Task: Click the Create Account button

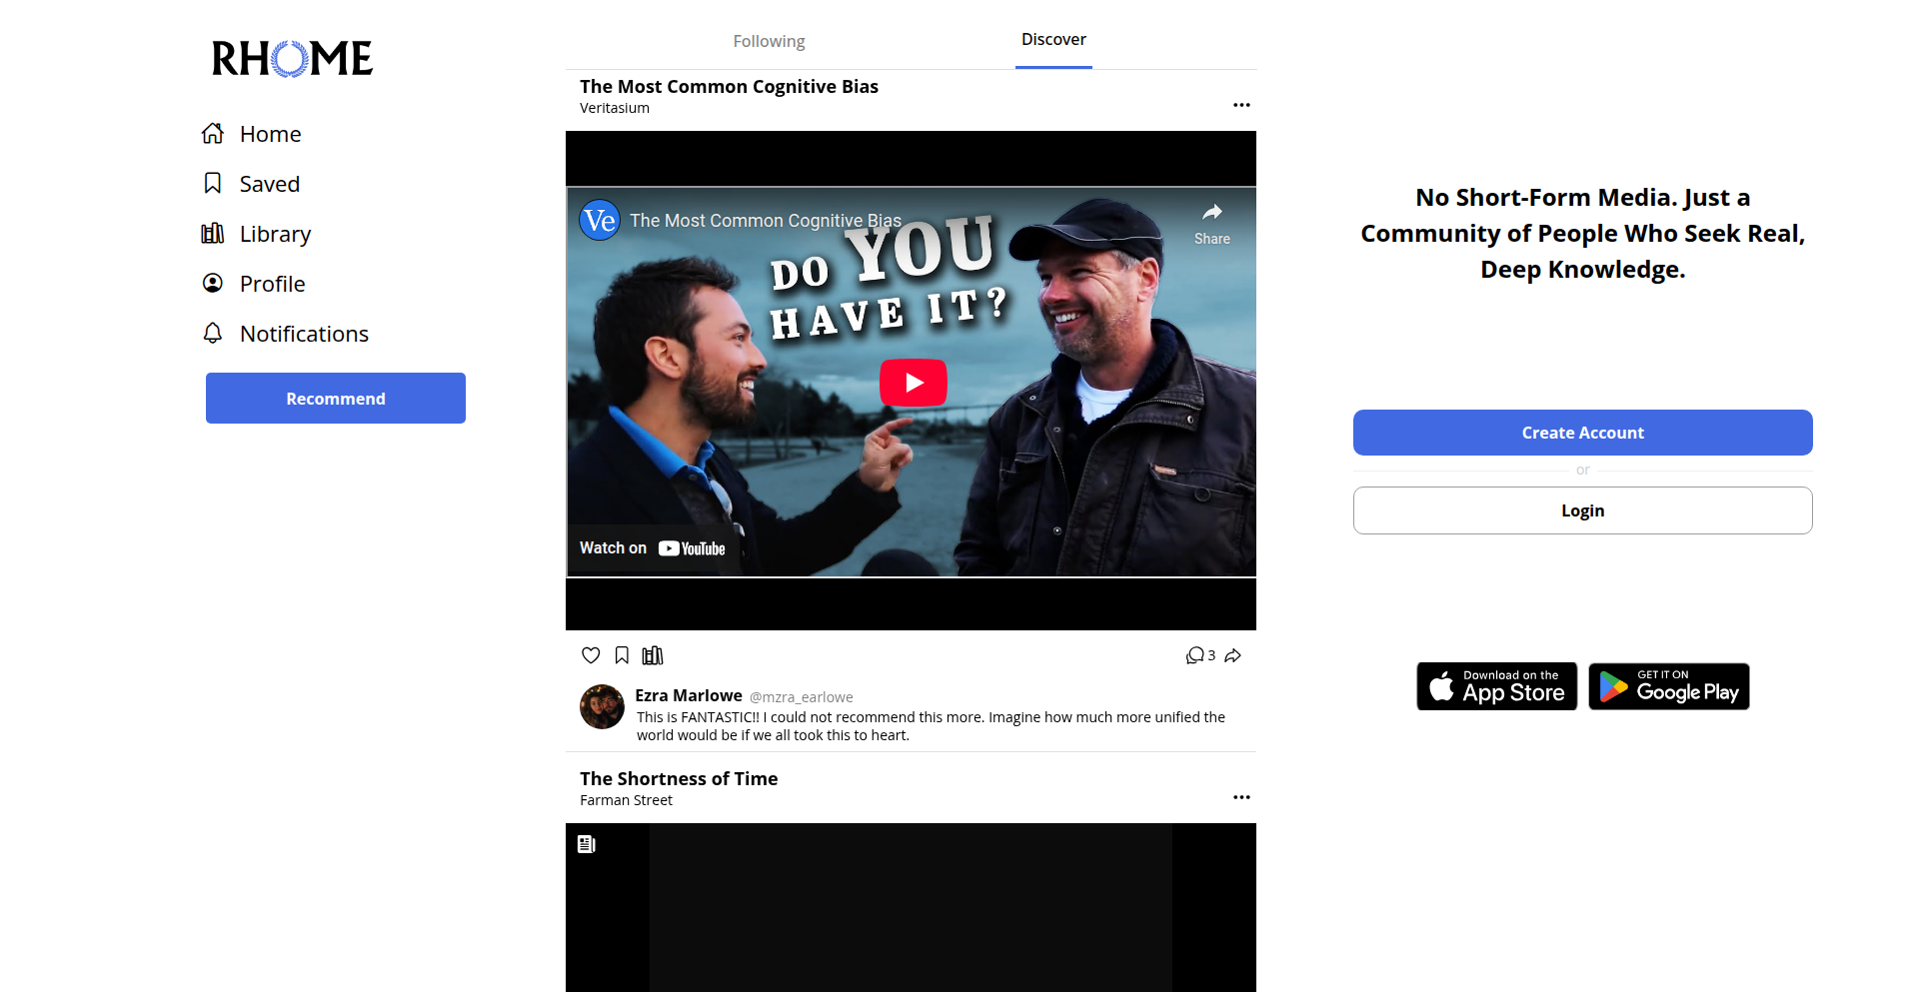Action: [1583, 433]
